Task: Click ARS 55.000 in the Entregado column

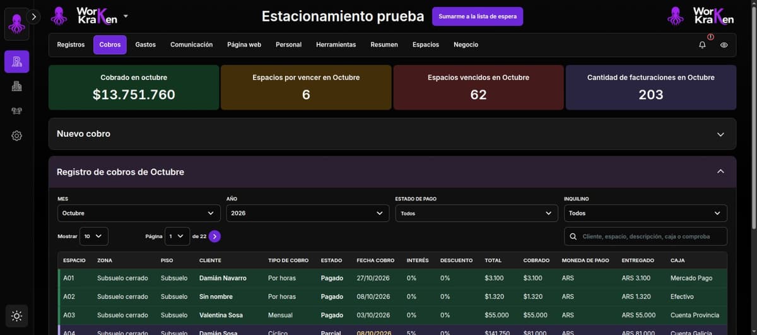Action: coord(638,315)
